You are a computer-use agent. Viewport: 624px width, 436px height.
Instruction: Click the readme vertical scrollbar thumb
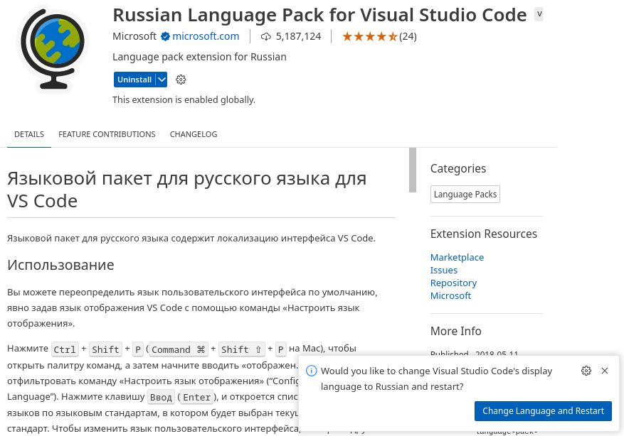(x=413, y=170)
